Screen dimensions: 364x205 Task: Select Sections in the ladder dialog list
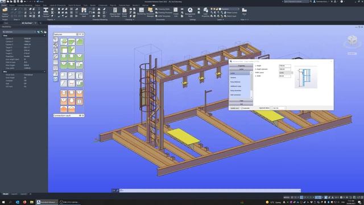(x=233, y=77)
